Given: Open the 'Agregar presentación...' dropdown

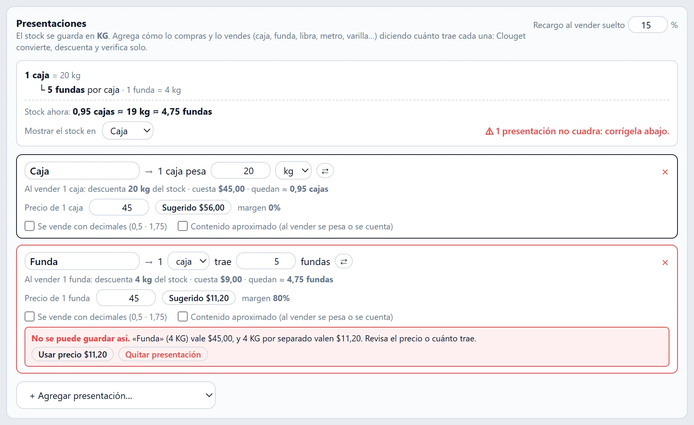Looking at the screenshot, I should coord(116,395).
